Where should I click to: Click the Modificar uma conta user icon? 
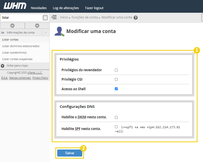coord(59,31)
